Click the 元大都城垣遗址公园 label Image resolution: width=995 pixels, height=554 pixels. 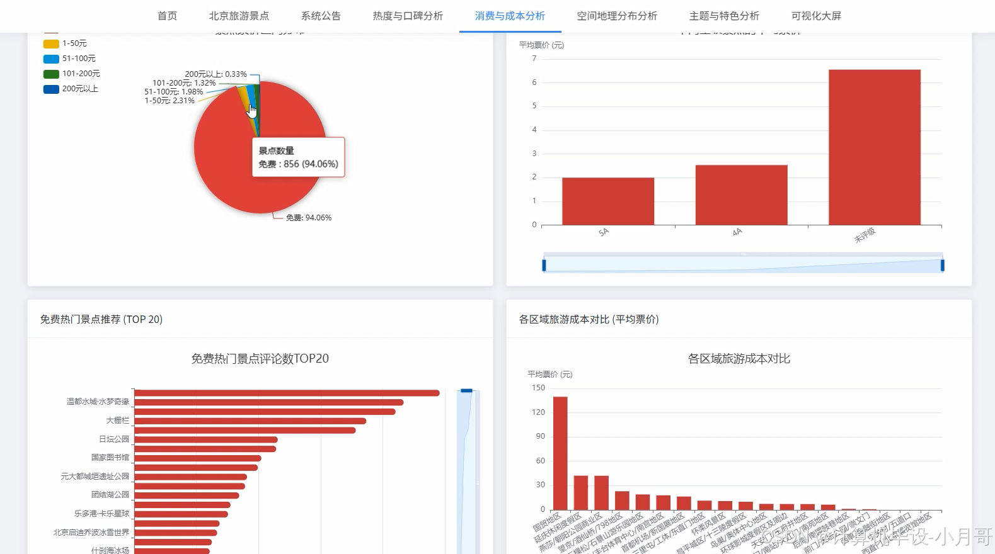pyautogui.click(x=95, y=477)
